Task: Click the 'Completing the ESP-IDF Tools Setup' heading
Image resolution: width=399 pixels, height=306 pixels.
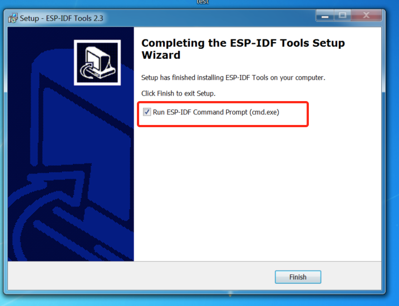Action: coord(243,43)
